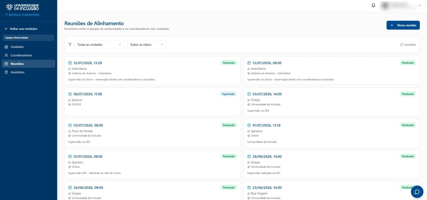Click the Assistidos clipboard icon
The image size is (427, 200).
tap(6, 72)
